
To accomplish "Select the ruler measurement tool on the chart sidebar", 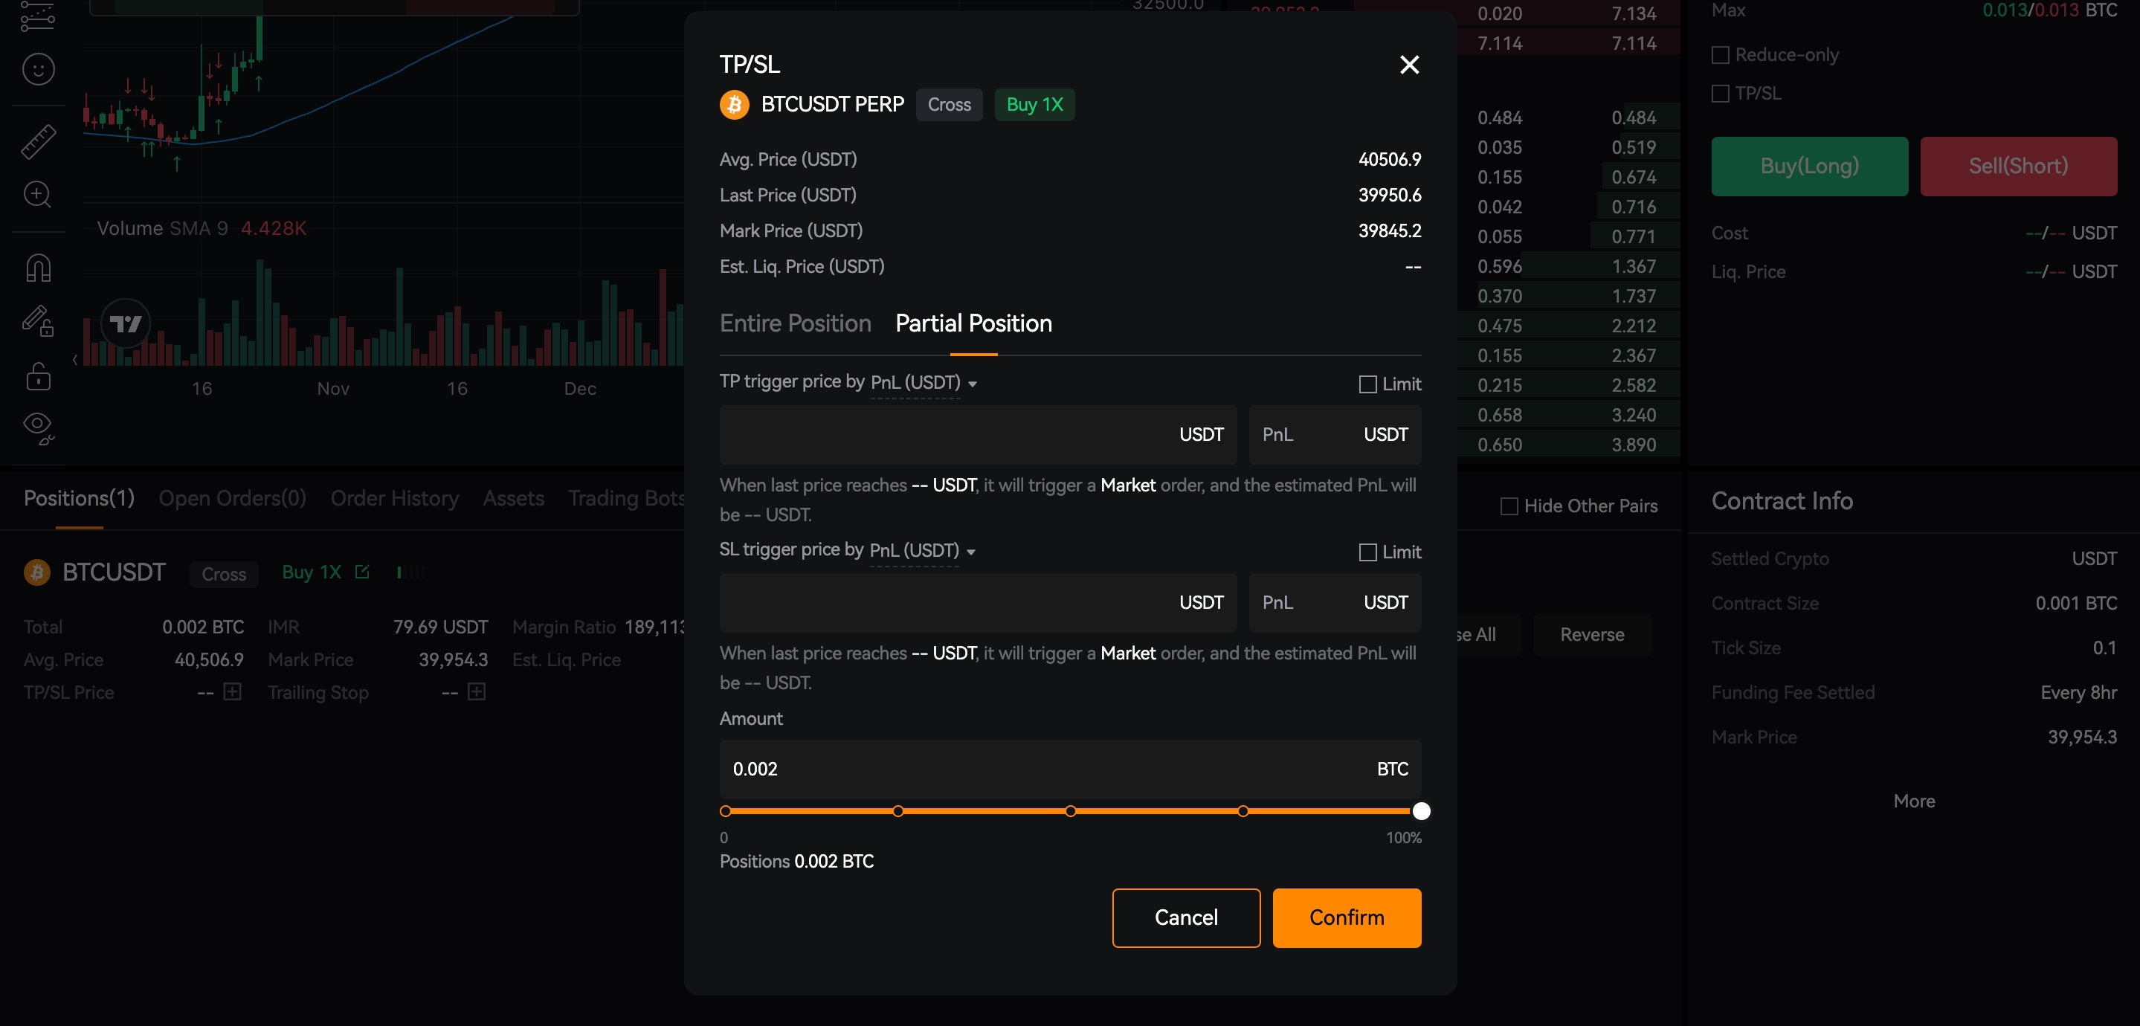I will (x=37, y=141).
